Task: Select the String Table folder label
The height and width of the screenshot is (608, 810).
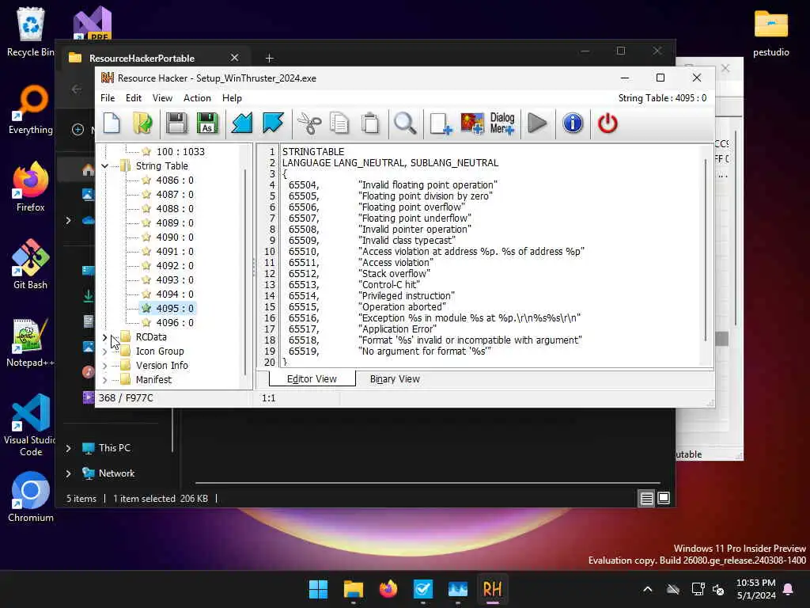Action: 161,166
